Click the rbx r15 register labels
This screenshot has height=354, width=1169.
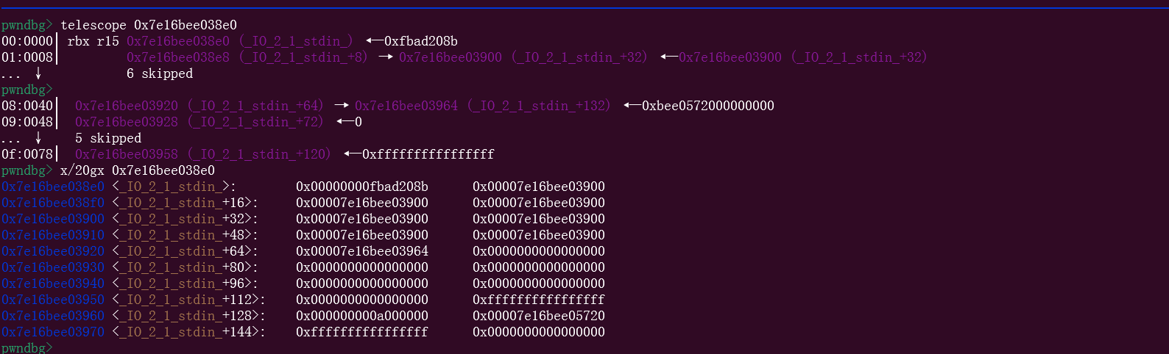point(93,41)
